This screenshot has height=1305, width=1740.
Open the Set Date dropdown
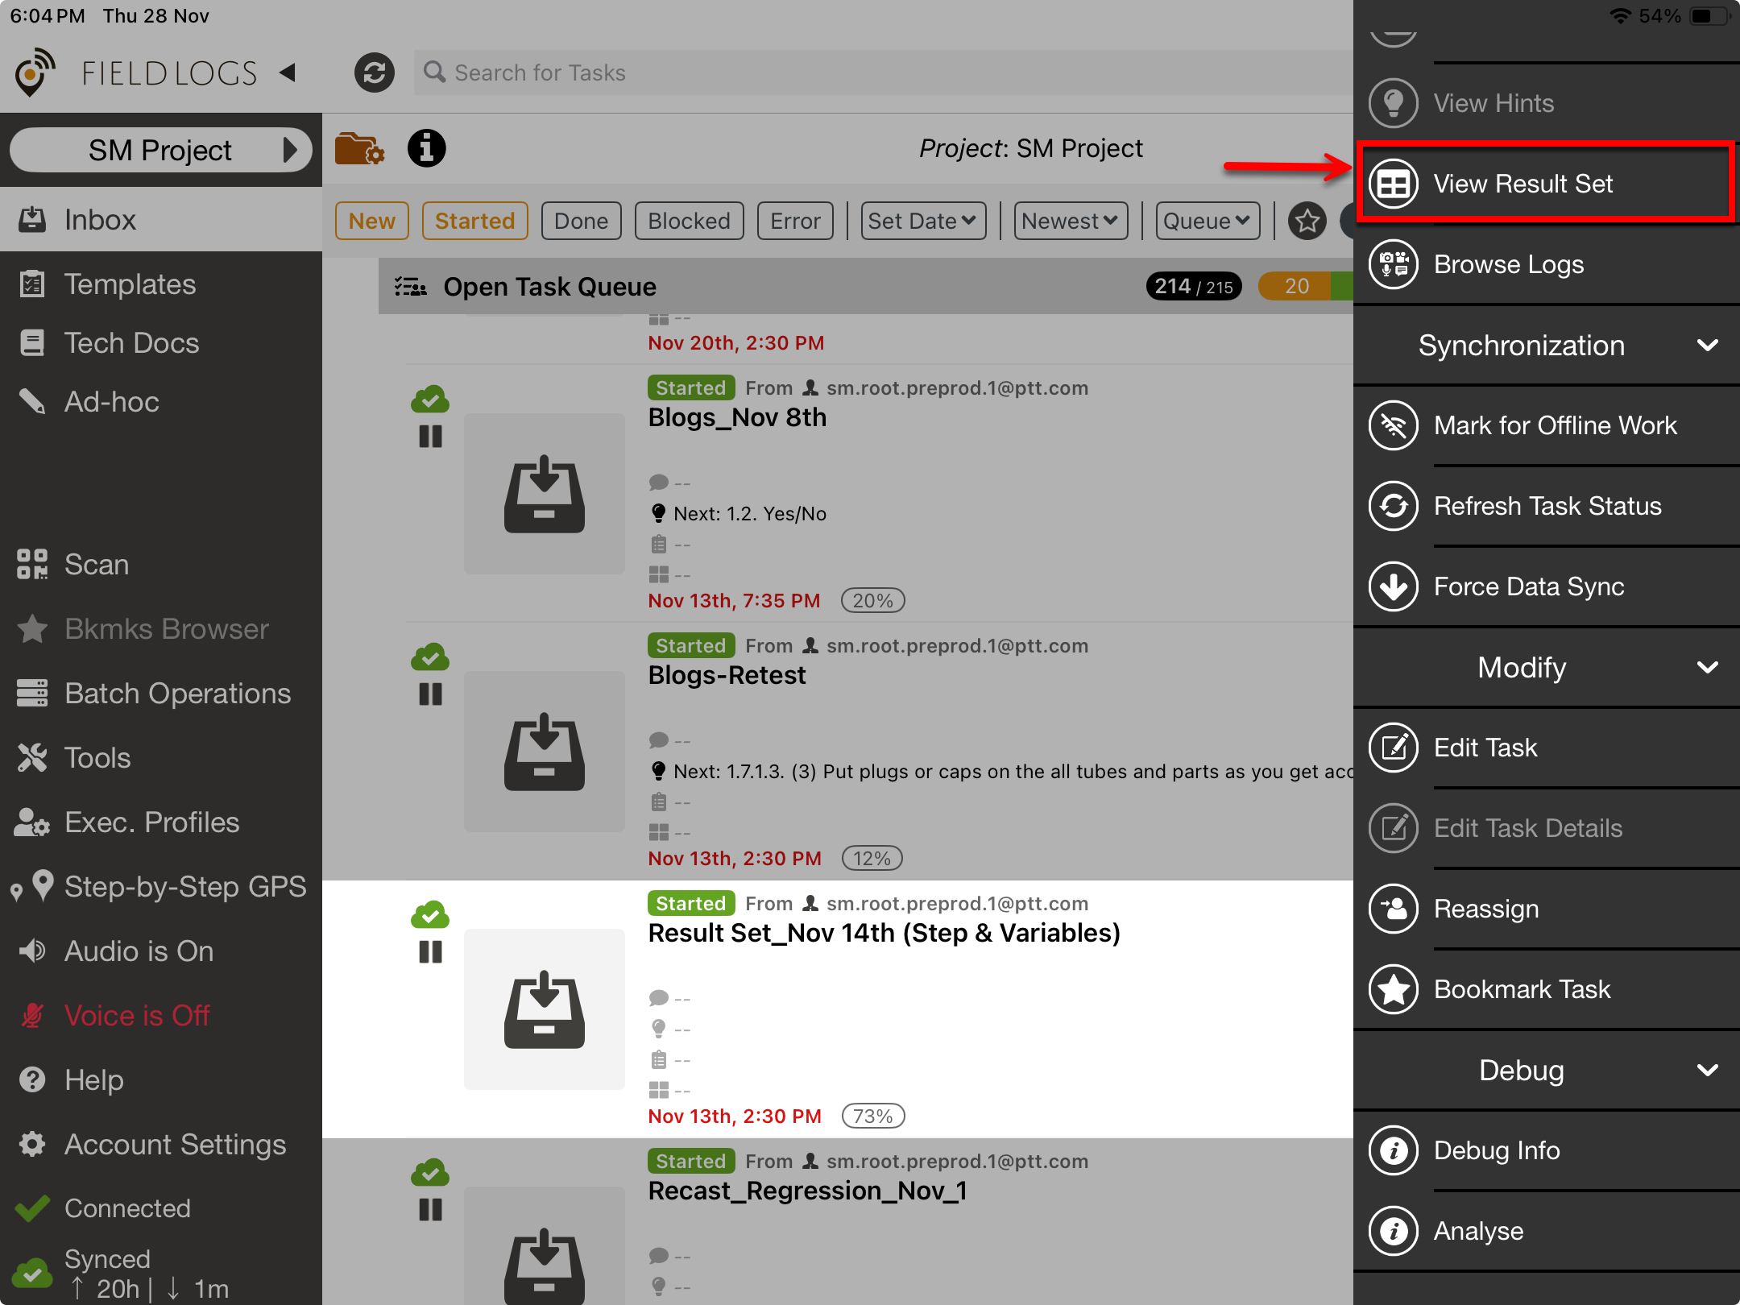pyautogui.click(x=922, y=221)
